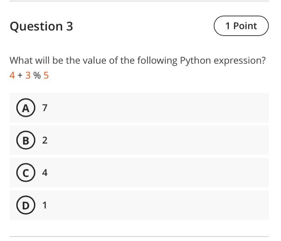Mark radio button D
Image resolution: width=281 pixels, height=241 pixels.
pyautogui.click(x=25, y=205)
